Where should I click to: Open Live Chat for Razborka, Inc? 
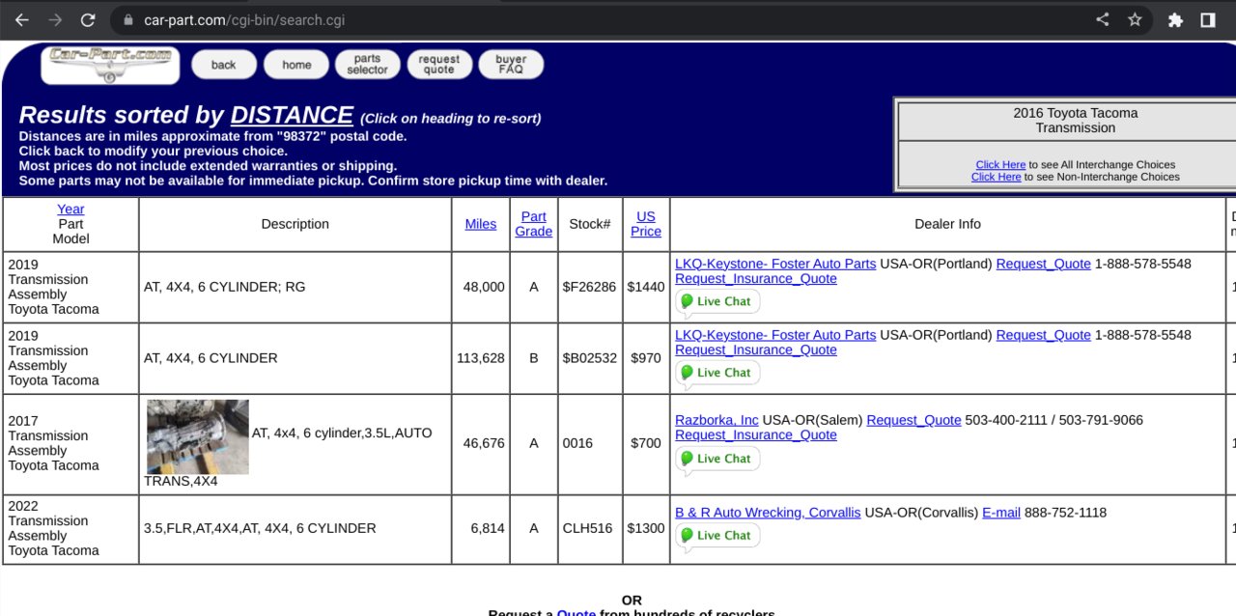[717, 460]
